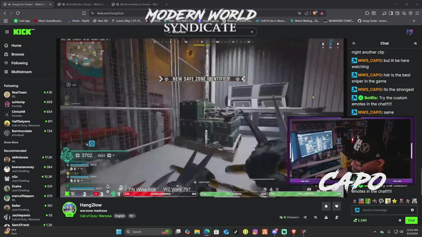The width and height of the screenshot is (422, 237).
Task: Expand the bookmarks overflow chevron
Action: 414,21
